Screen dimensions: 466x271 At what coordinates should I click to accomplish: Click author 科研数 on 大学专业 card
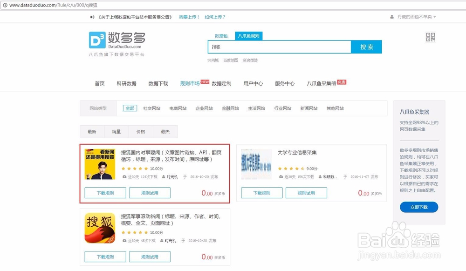(x=330, y=177)
